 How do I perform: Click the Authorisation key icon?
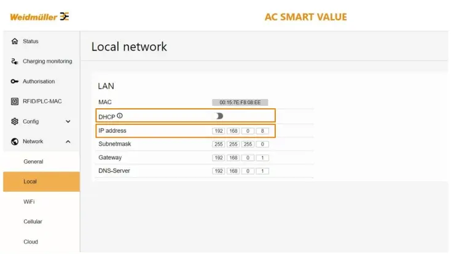[x=14, y=81]
